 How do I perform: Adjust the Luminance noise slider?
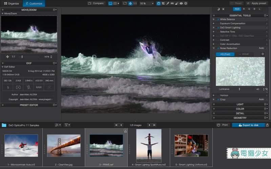pyautogui.click(x=239, y=89)
